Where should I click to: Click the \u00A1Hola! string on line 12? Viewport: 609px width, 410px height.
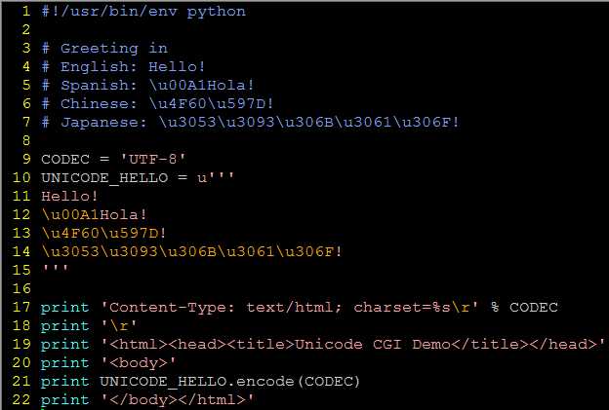95,214
